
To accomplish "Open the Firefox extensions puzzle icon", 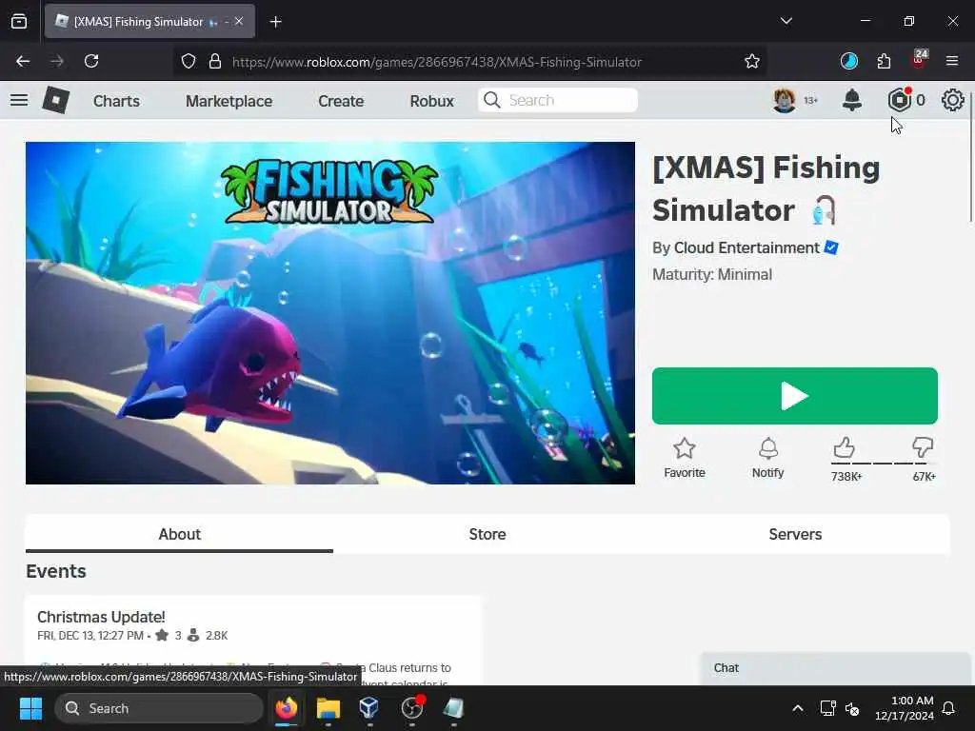I will [x=884, y=61].
